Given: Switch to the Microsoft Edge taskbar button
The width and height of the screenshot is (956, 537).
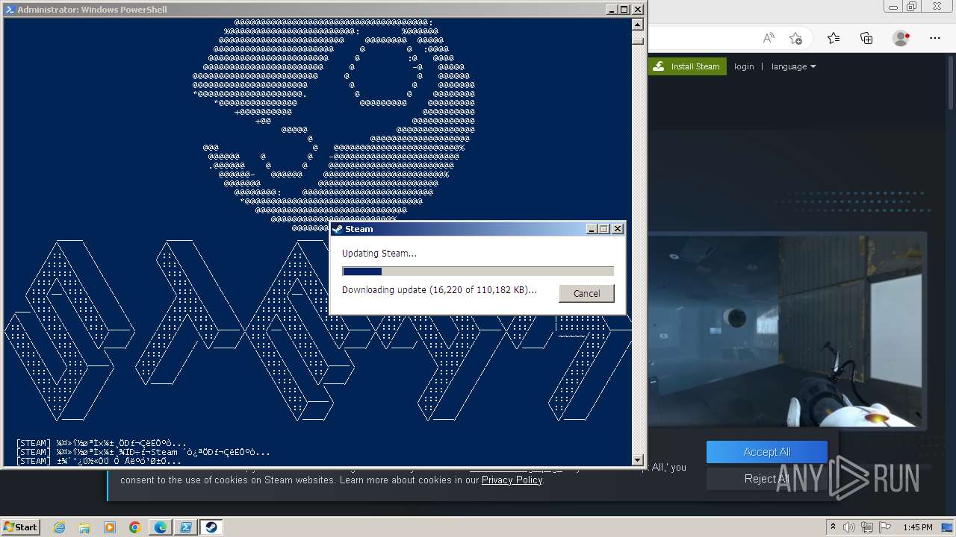Looking at the screenshot, I should pos(161,527).
